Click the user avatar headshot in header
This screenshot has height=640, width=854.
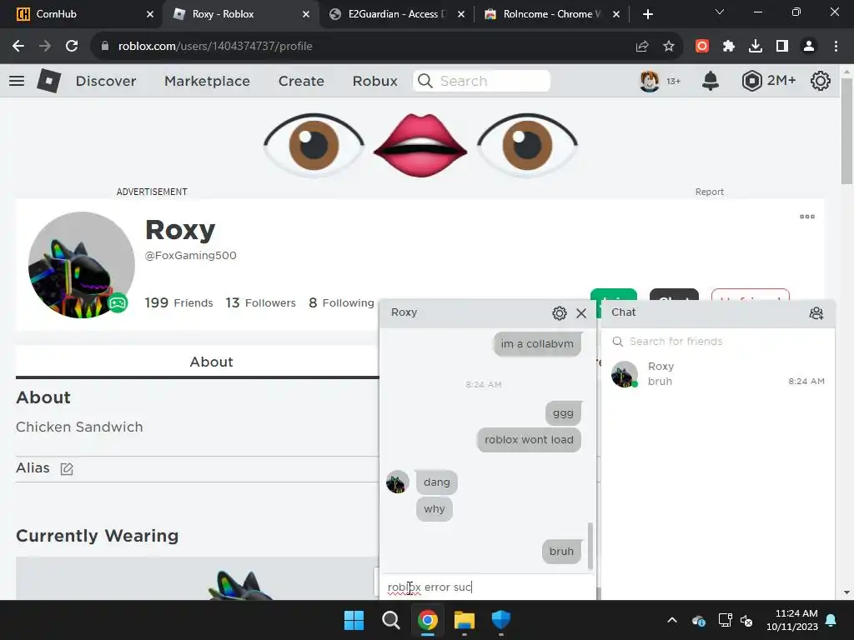click(649, 81)
